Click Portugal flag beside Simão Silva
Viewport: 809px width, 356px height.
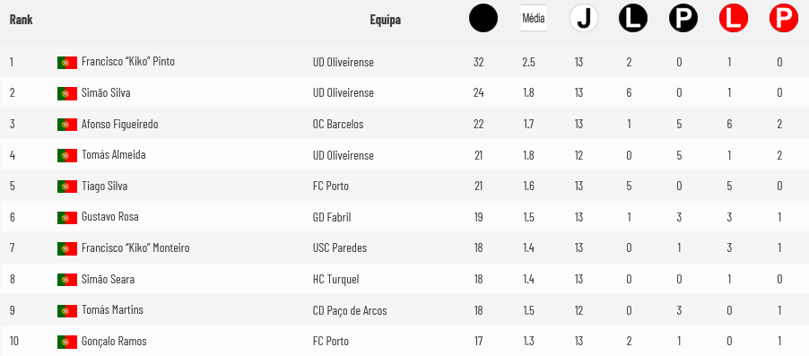tap(67, 93)
